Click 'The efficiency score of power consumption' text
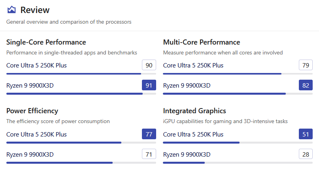This screenshot has height=172, width=319. click(58, 122)
